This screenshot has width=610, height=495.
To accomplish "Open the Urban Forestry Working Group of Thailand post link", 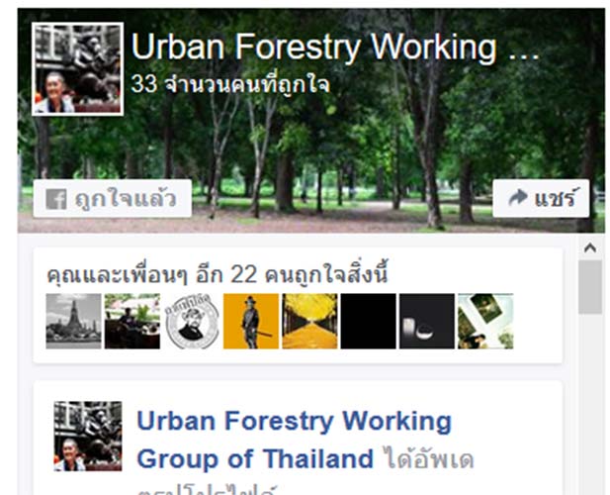I will 294,440.
